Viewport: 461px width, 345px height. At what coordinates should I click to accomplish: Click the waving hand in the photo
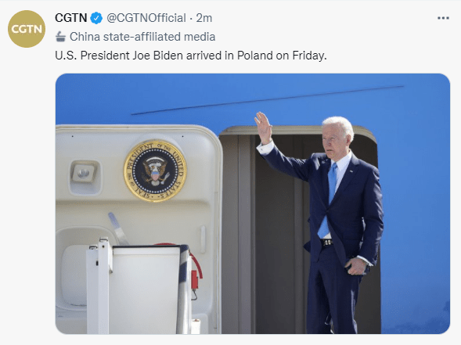[263, 127]
